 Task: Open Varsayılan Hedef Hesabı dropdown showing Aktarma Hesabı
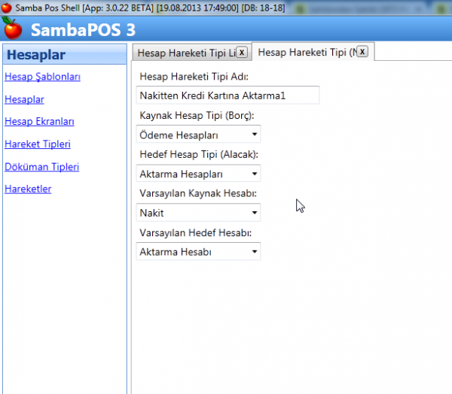(x=199, y=252)
